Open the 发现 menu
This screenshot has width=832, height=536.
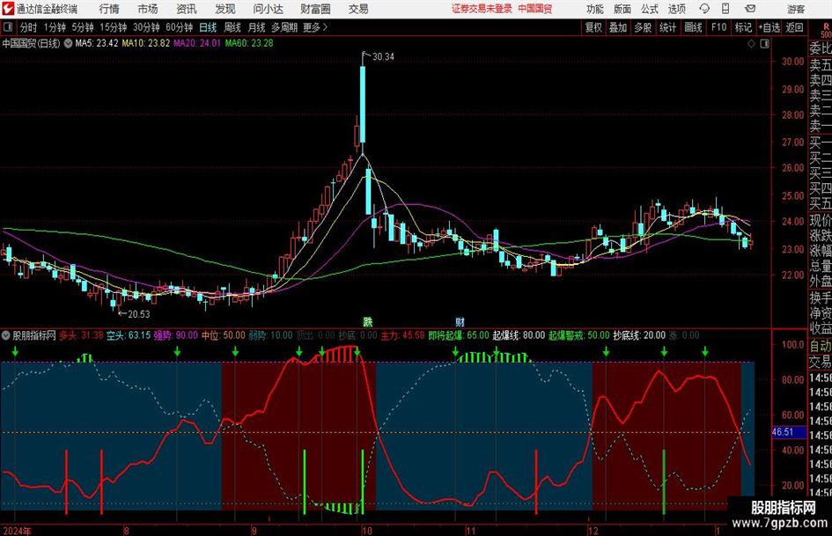(225, 9)
